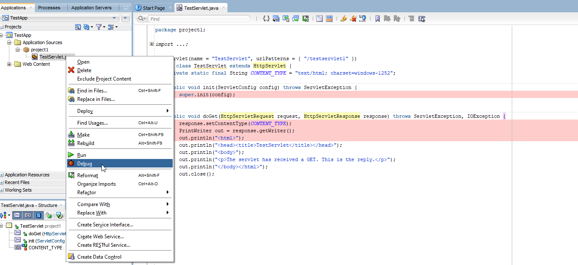578x265 pixels.
Task: Click the back navigation arrow icon
Action: (x=286, y=18)
